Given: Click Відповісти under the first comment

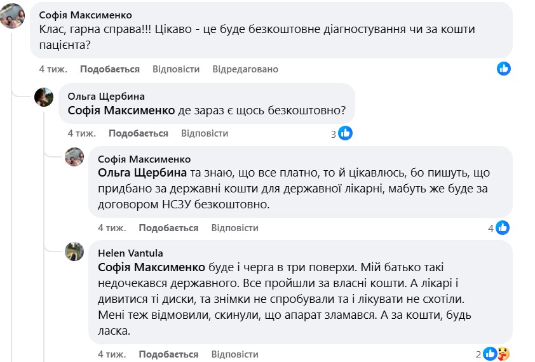Looking at the screenshot, I should 176,69.
